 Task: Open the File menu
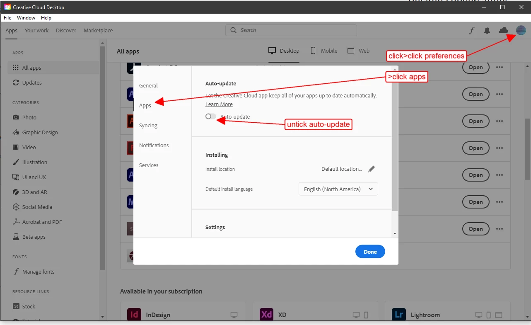coord(7,18)
